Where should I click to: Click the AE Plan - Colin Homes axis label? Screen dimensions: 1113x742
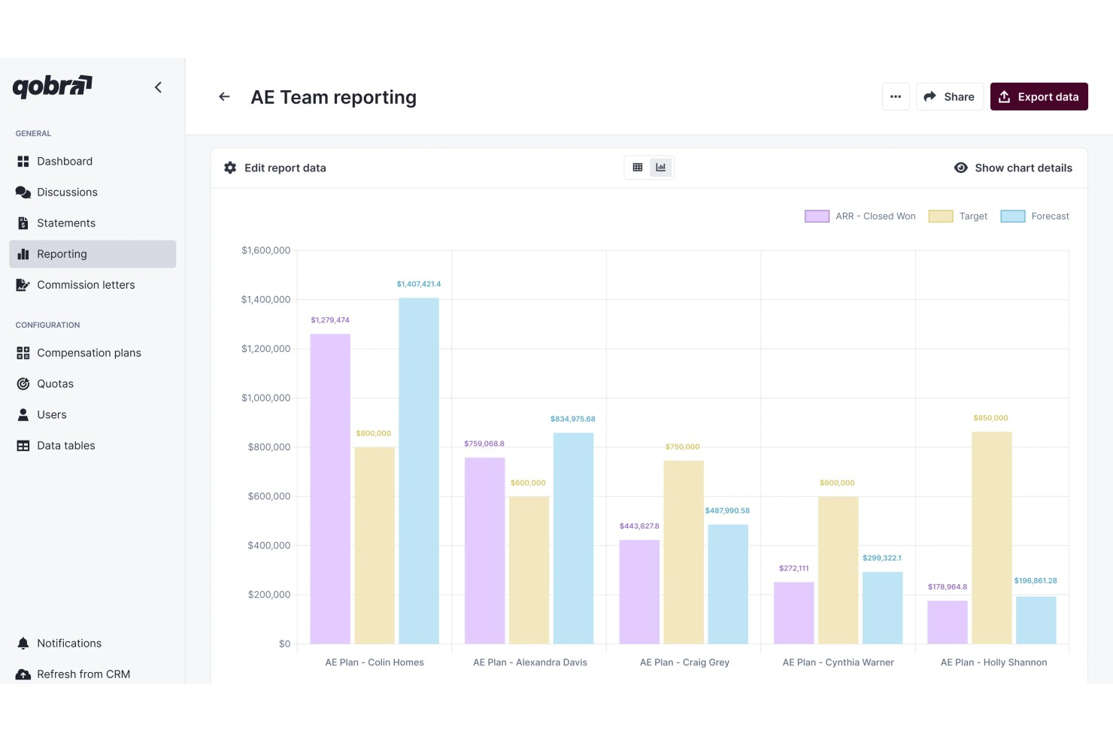pyautogui.click(x=375, y=662)
